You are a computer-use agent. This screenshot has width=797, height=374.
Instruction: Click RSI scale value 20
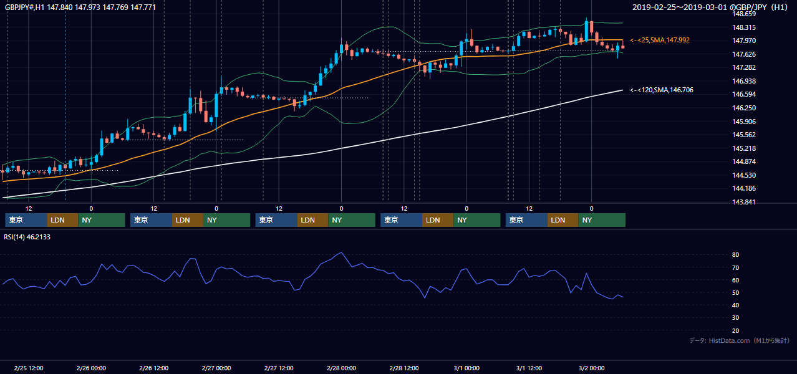[x=736, y=330]
